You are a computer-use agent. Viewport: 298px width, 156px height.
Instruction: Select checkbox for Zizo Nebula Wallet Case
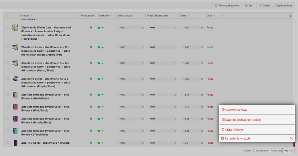[8, 27]
